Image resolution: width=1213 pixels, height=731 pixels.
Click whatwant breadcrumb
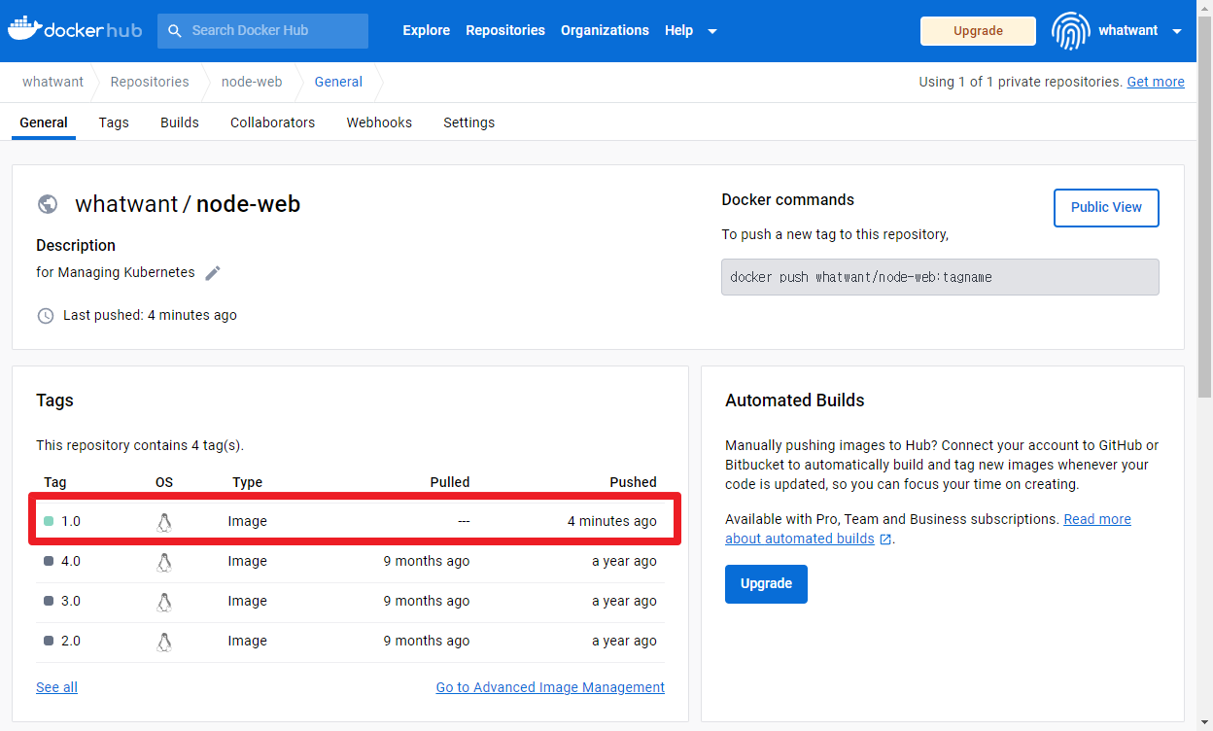coord(52,82)
